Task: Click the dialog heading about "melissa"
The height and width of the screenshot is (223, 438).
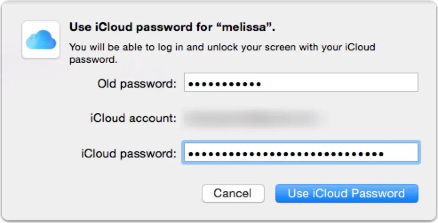Action: (x=172, y=27)
